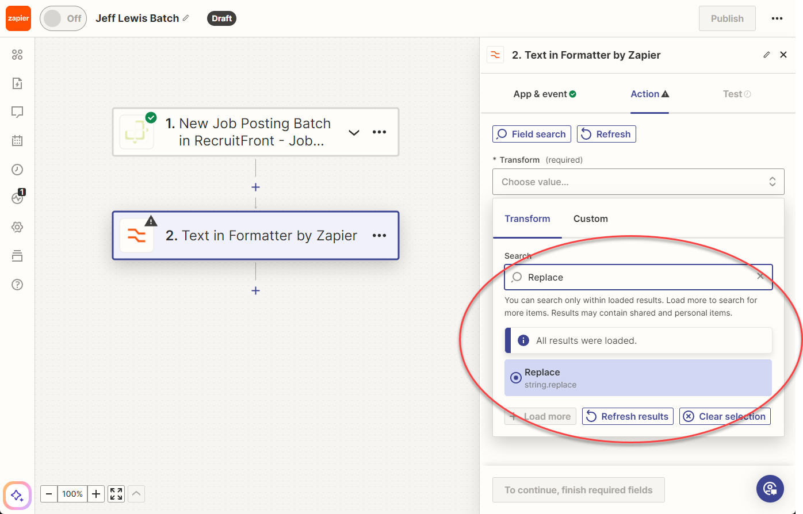
Task: Click the Formatter icon in panel header
Action: coord(495,55)
